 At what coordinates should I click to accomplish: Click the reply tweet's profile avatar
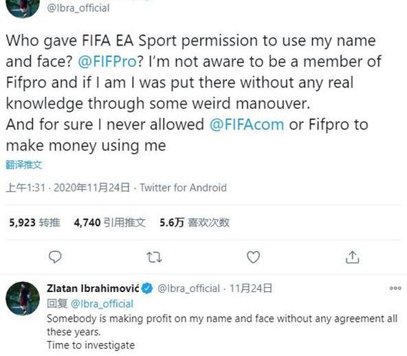click(x=23, y=298)
